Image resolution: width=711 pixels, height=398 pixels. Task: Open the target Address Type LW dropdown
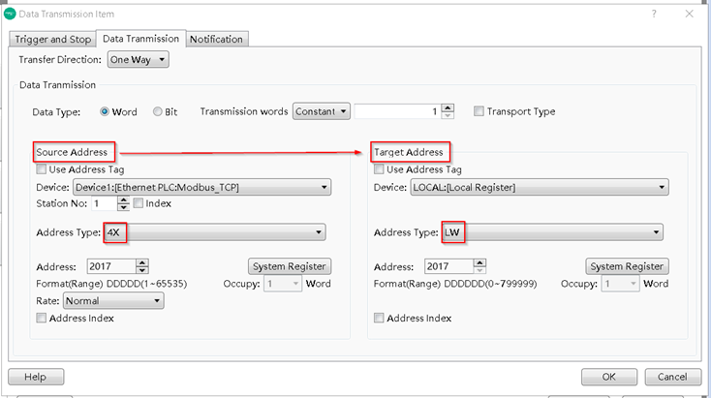coord(552,232)
